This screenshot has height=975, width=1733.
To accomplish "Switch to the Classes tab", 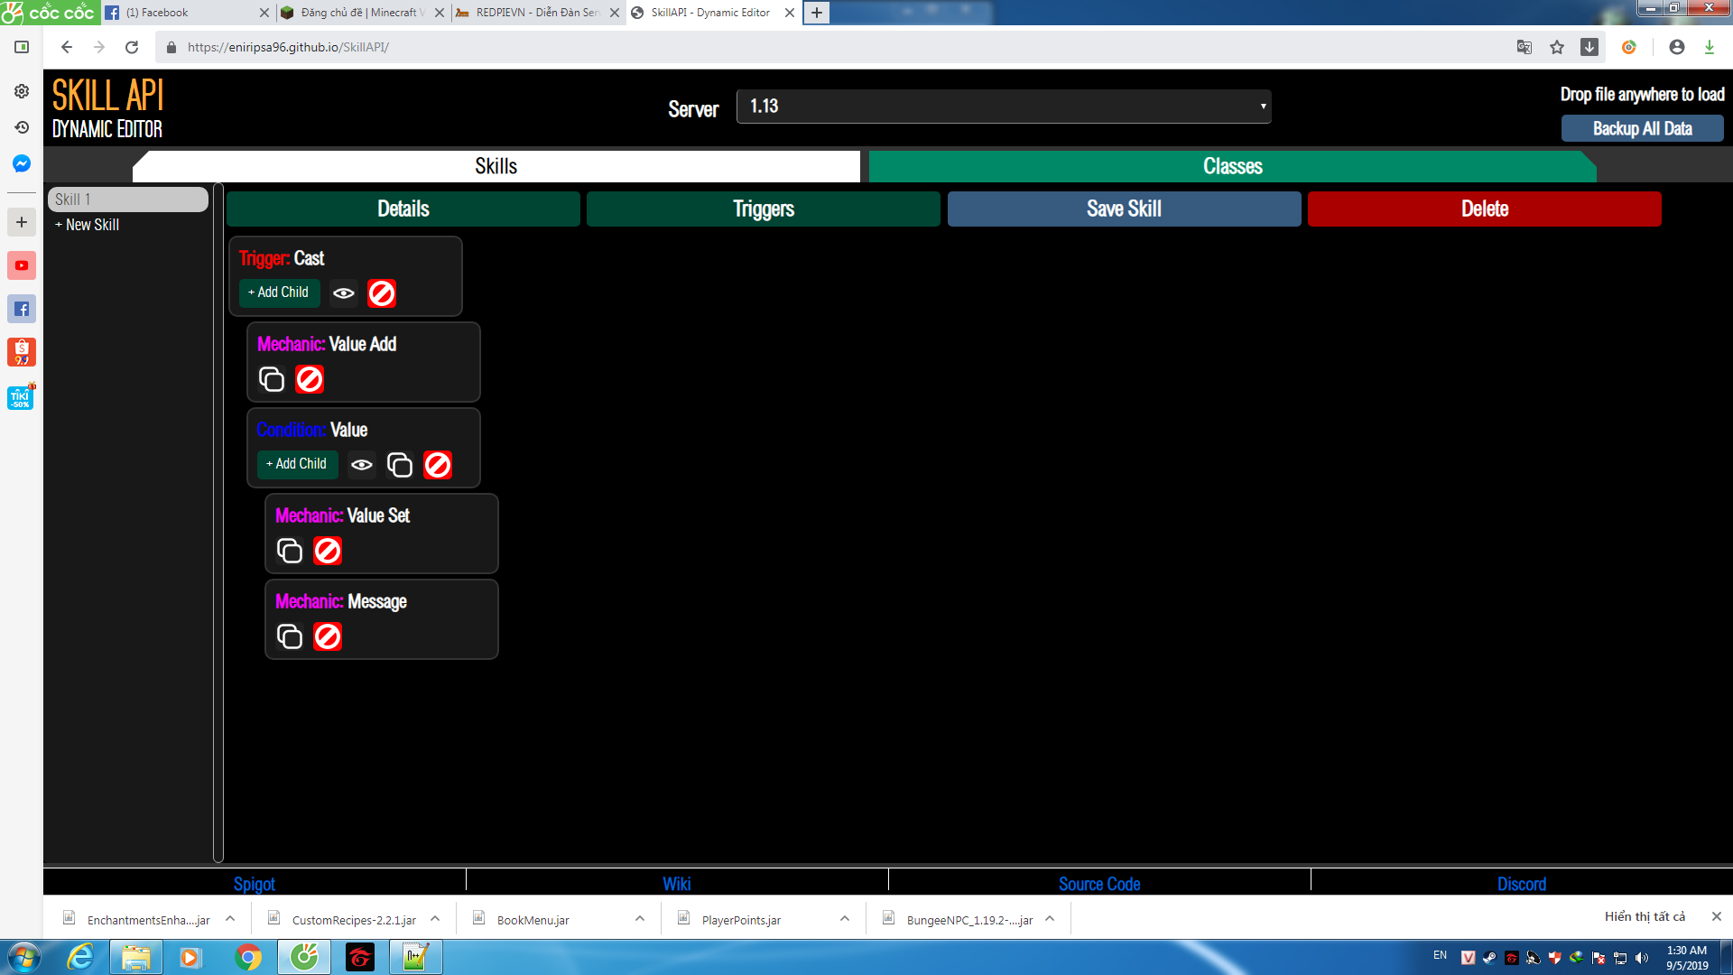I will coord(1232,166).
